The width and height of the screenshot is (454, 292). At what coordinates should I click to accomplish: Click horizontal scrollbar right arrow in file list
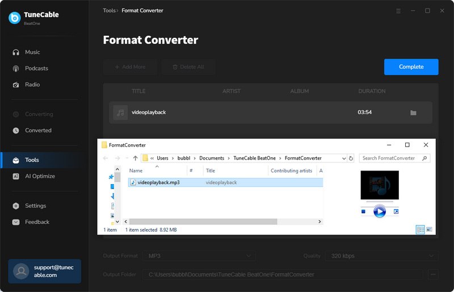[x=320, y=222]
